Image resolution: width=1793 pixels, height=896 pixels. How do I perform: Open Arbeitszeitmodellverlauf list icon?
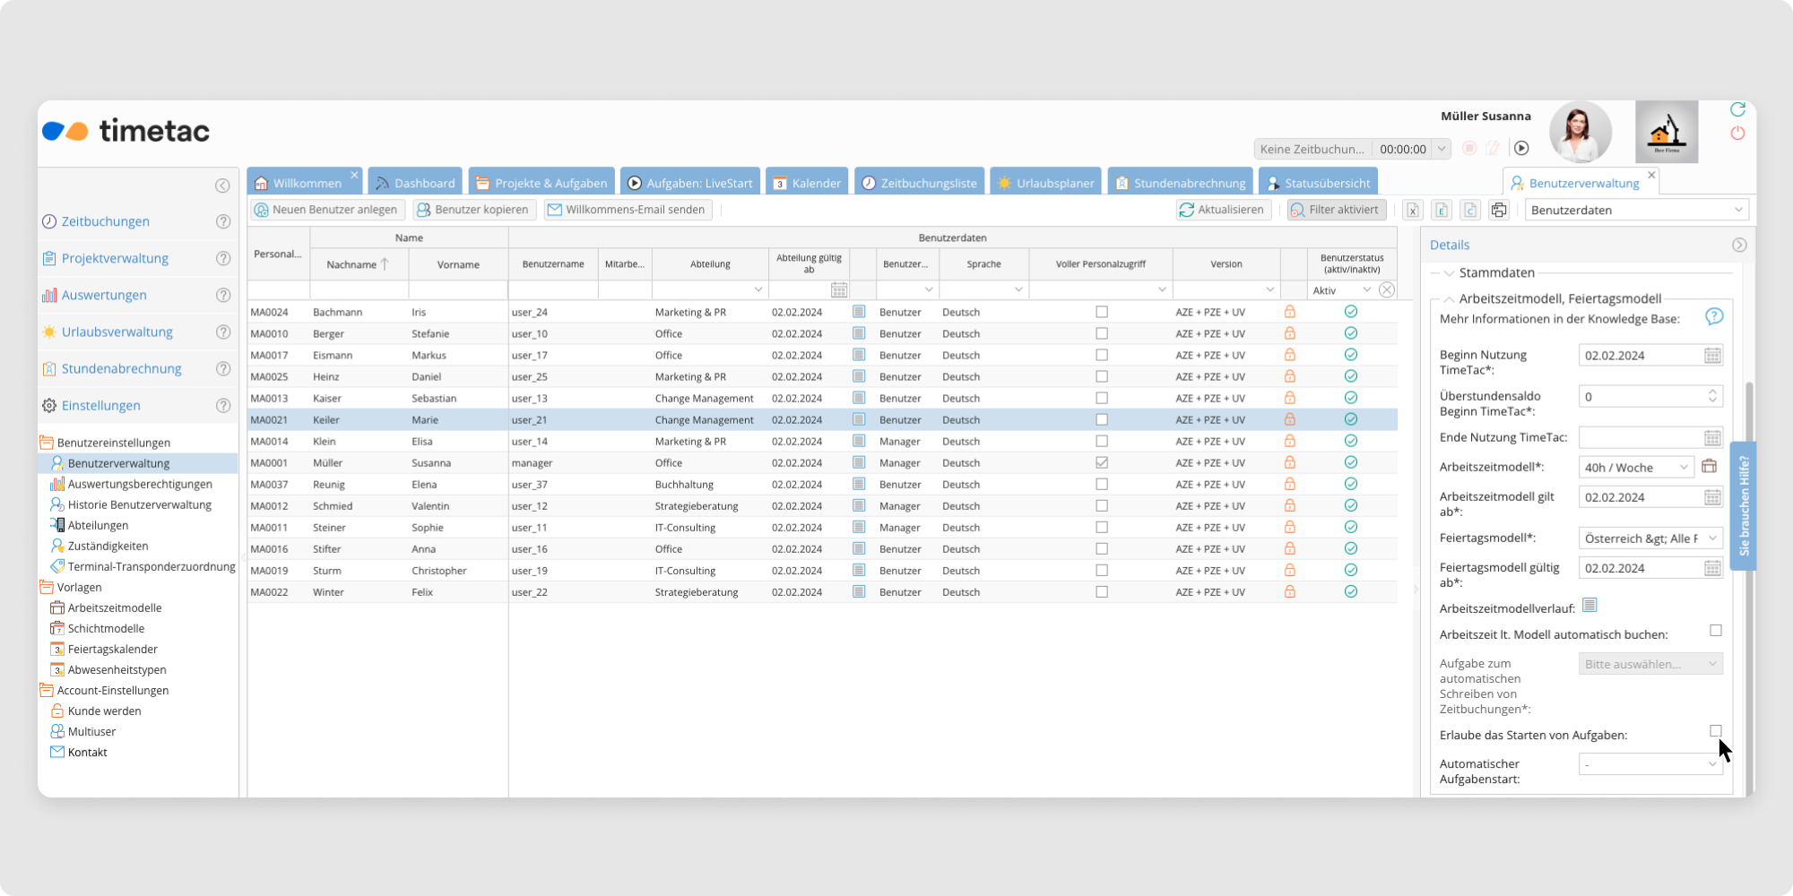coord(1589,606)
